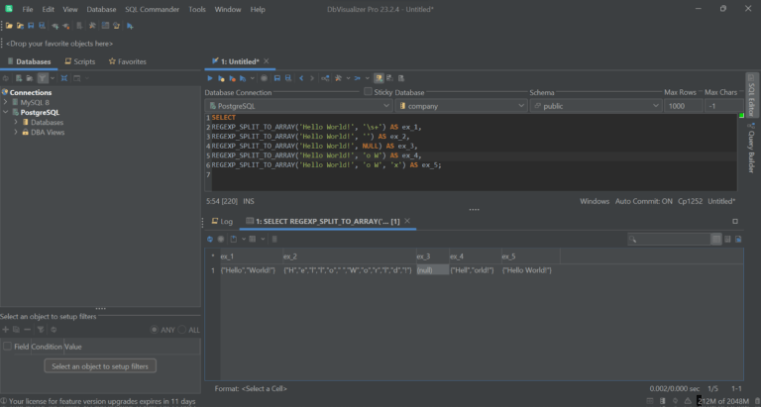The image size is (761, 407).
Task: Select the ALL radio button
Action: [182, 330]
